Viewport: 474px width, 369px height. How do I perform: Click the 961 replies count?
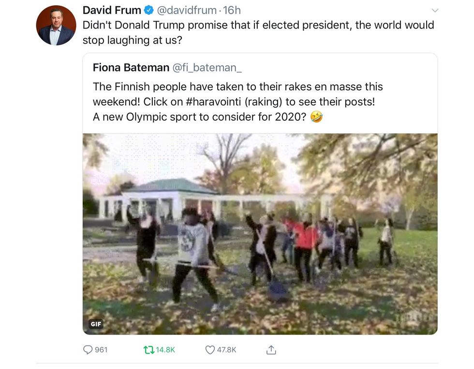pyautogui.click(x=101, y=350)
